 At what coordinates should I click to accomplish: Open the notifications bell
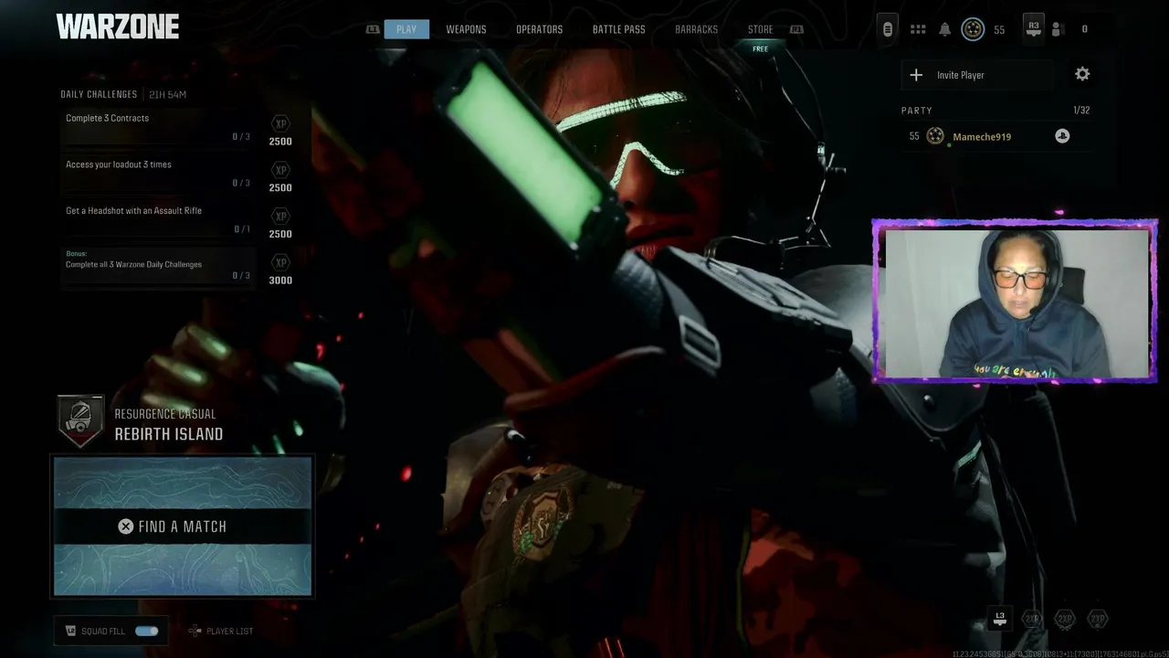pos(945,29)
